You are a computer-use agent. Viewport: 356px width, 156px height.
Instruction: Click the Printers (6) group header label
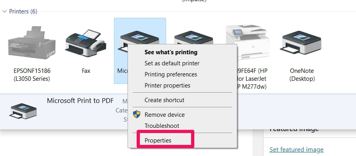point(23,11)
